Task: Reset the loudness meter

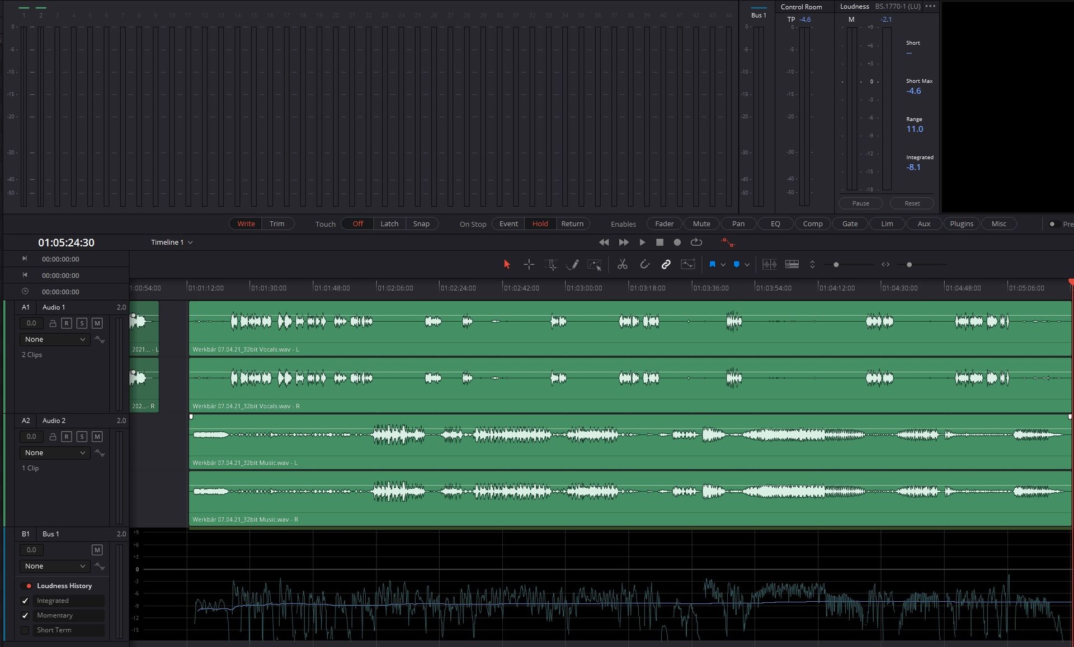Action: coord(912,203)
